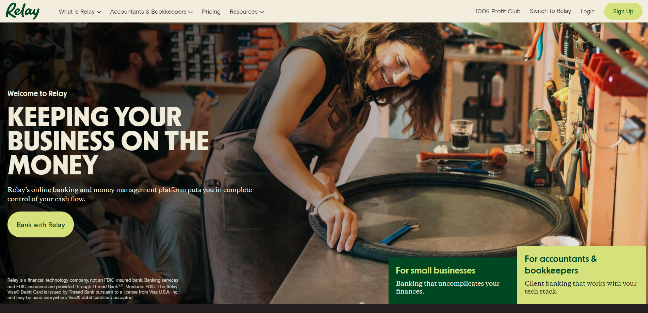Expand the What is Relay chevron
This screenshot has height=313, width=648.
[99, 12]
